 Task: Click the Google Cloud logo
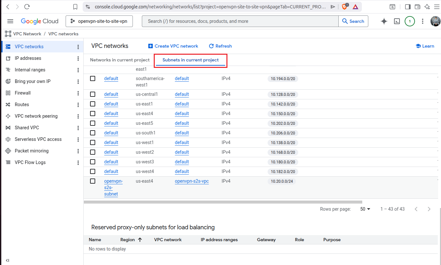click(40, 21)
